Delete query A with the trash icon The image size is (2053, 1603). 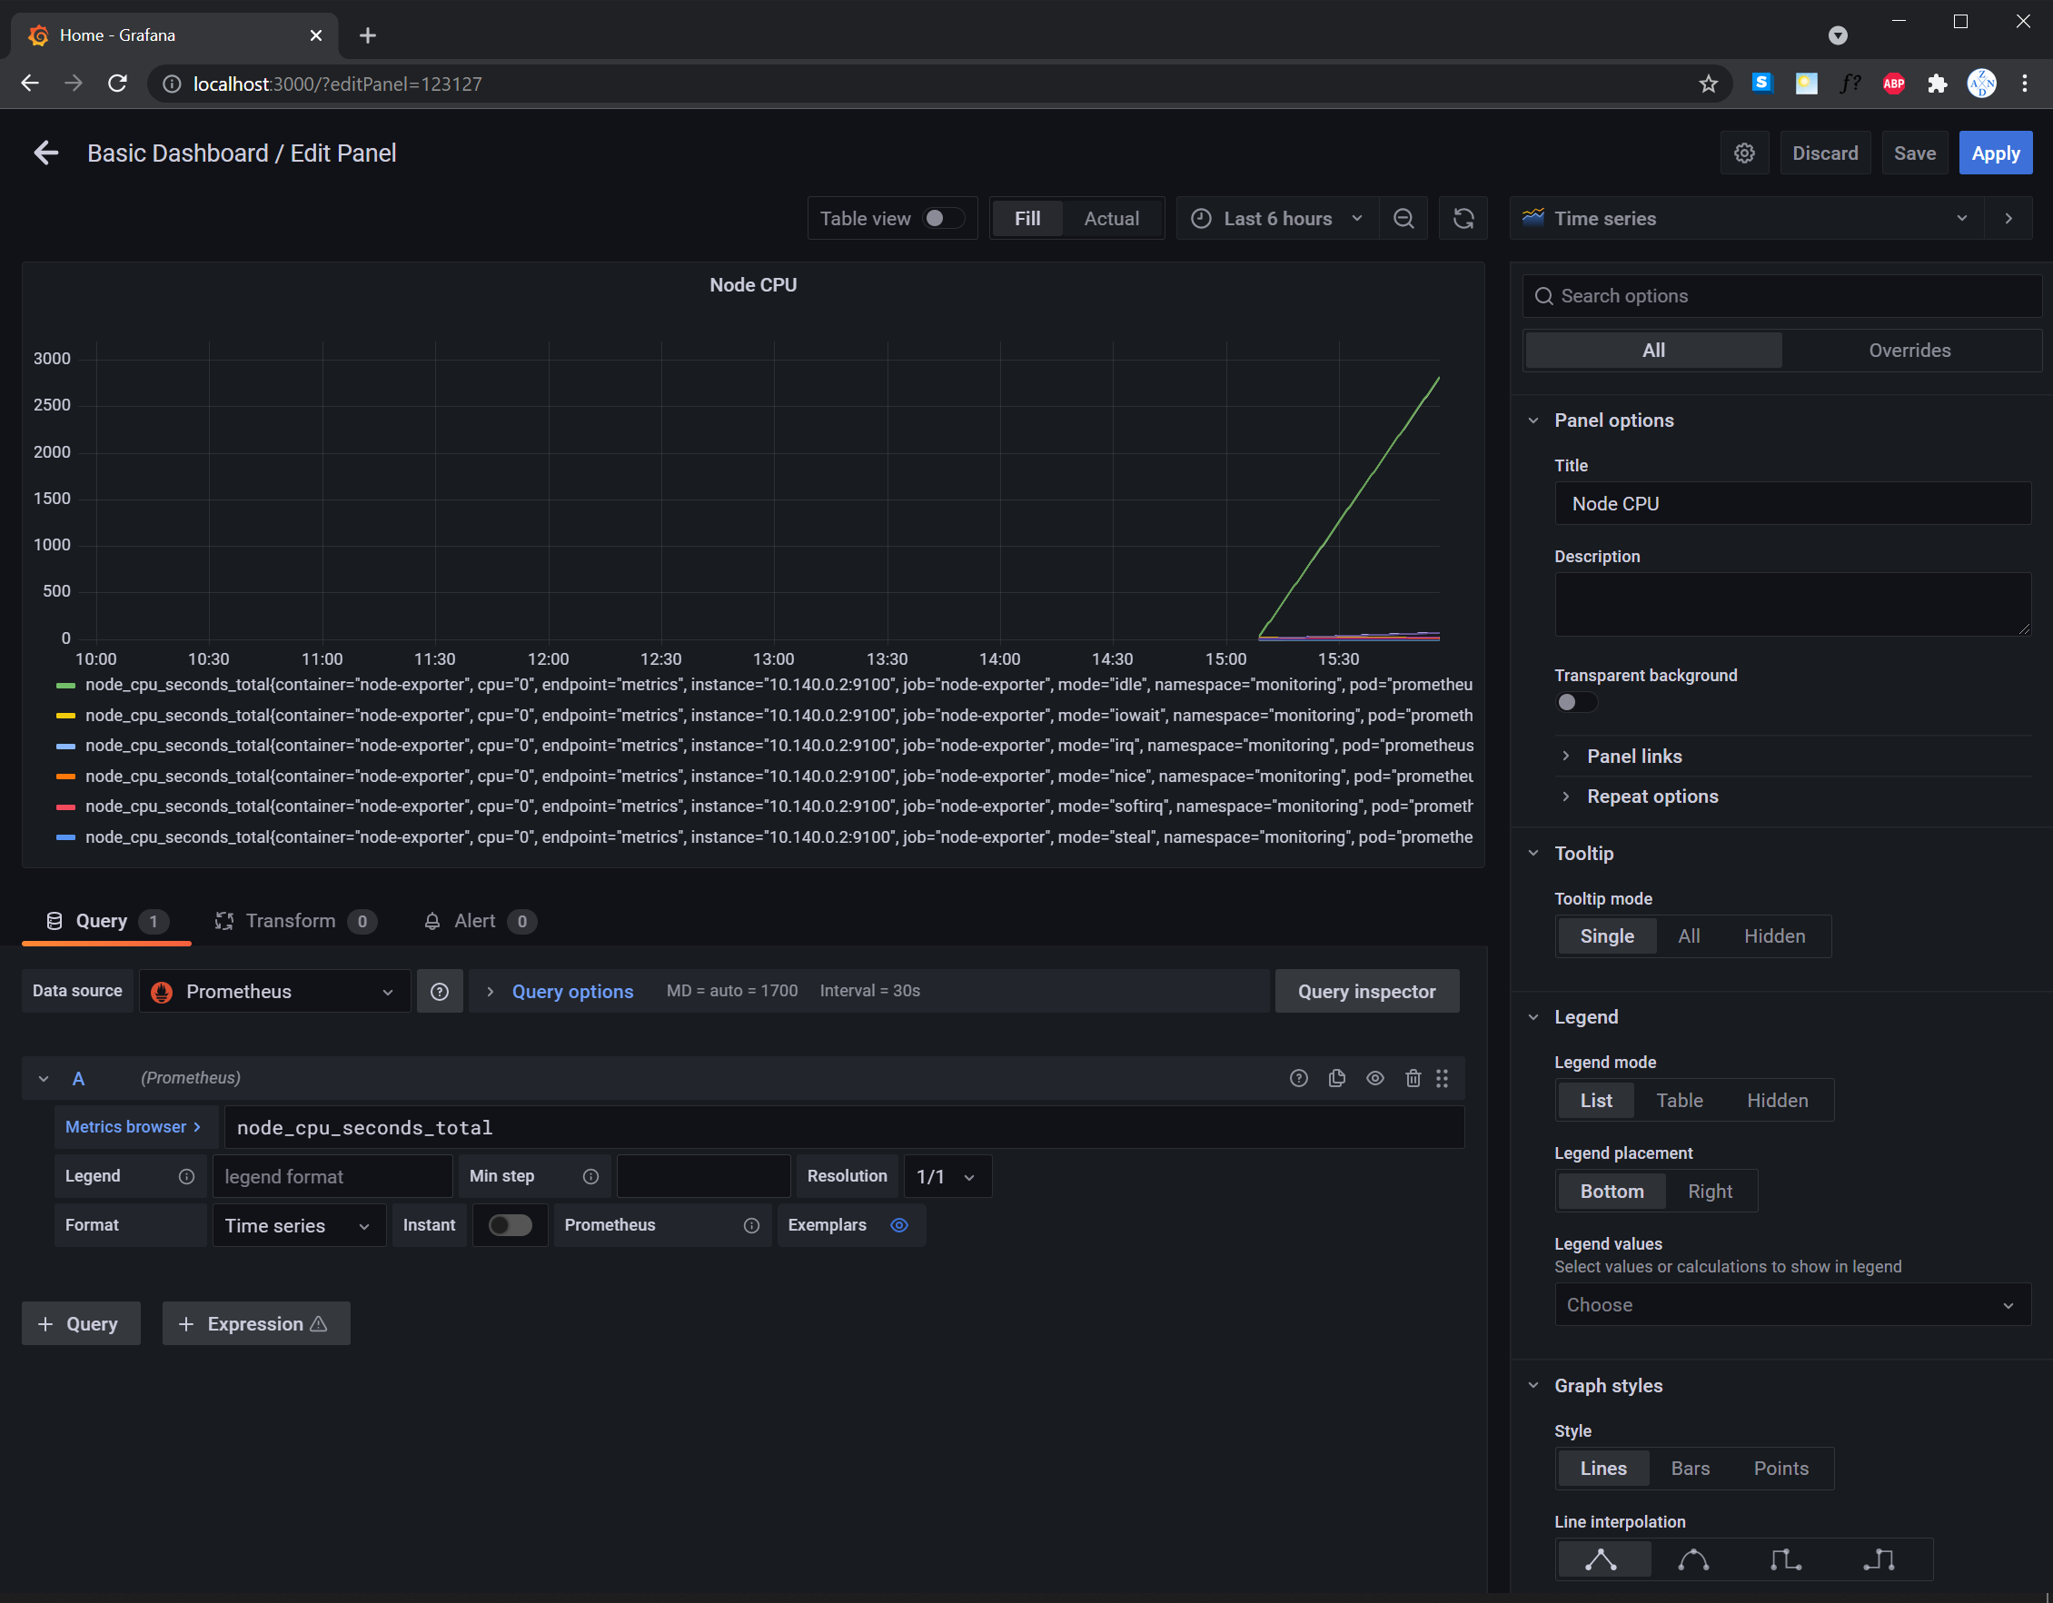(x=1412, y=1078)
